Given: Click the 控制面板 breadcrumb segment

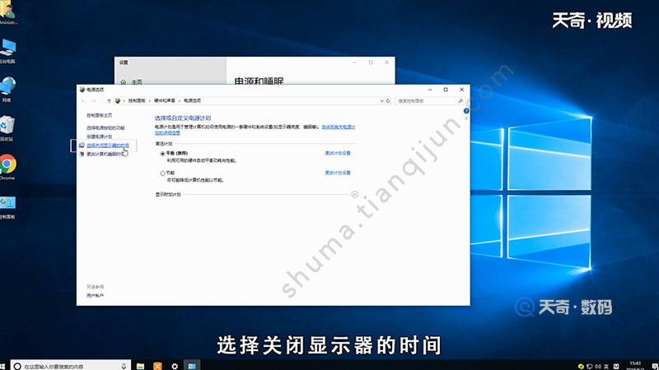Looking at the screenshot, I should pos(137,100).
